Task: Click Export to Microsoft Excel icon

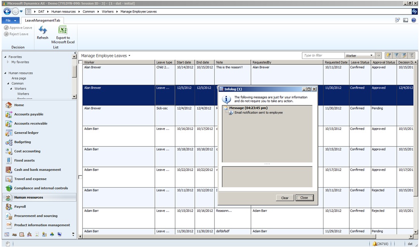Action: 63,30
